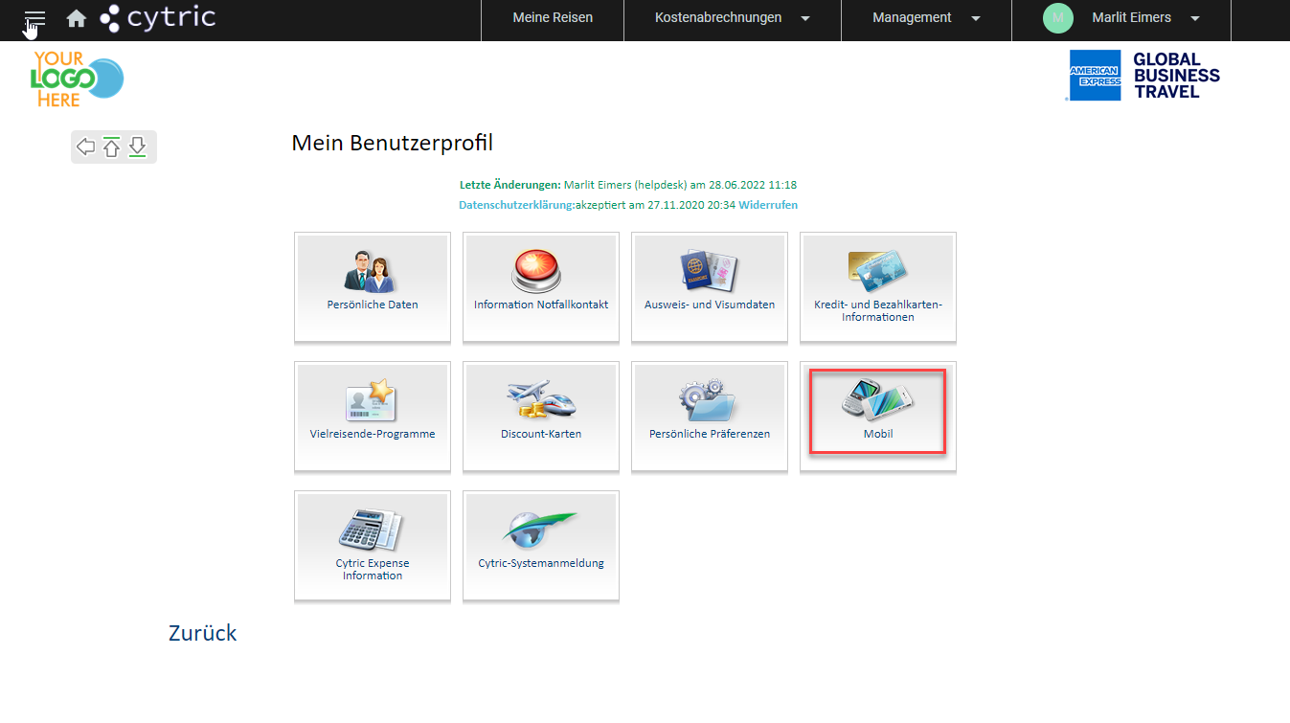Go to the home icon
The height and width of the screenshot is (723, 1290).
[77, 18]
